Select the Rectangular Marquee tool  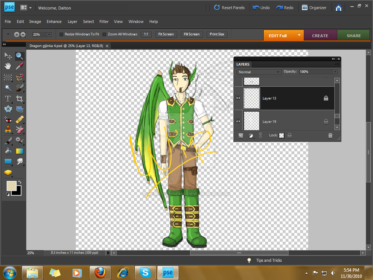pos(8,78)
